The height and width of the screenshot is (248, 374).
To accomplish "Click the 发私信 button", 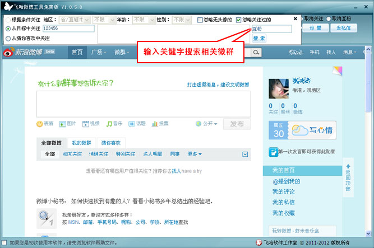I will pos(344,28).
